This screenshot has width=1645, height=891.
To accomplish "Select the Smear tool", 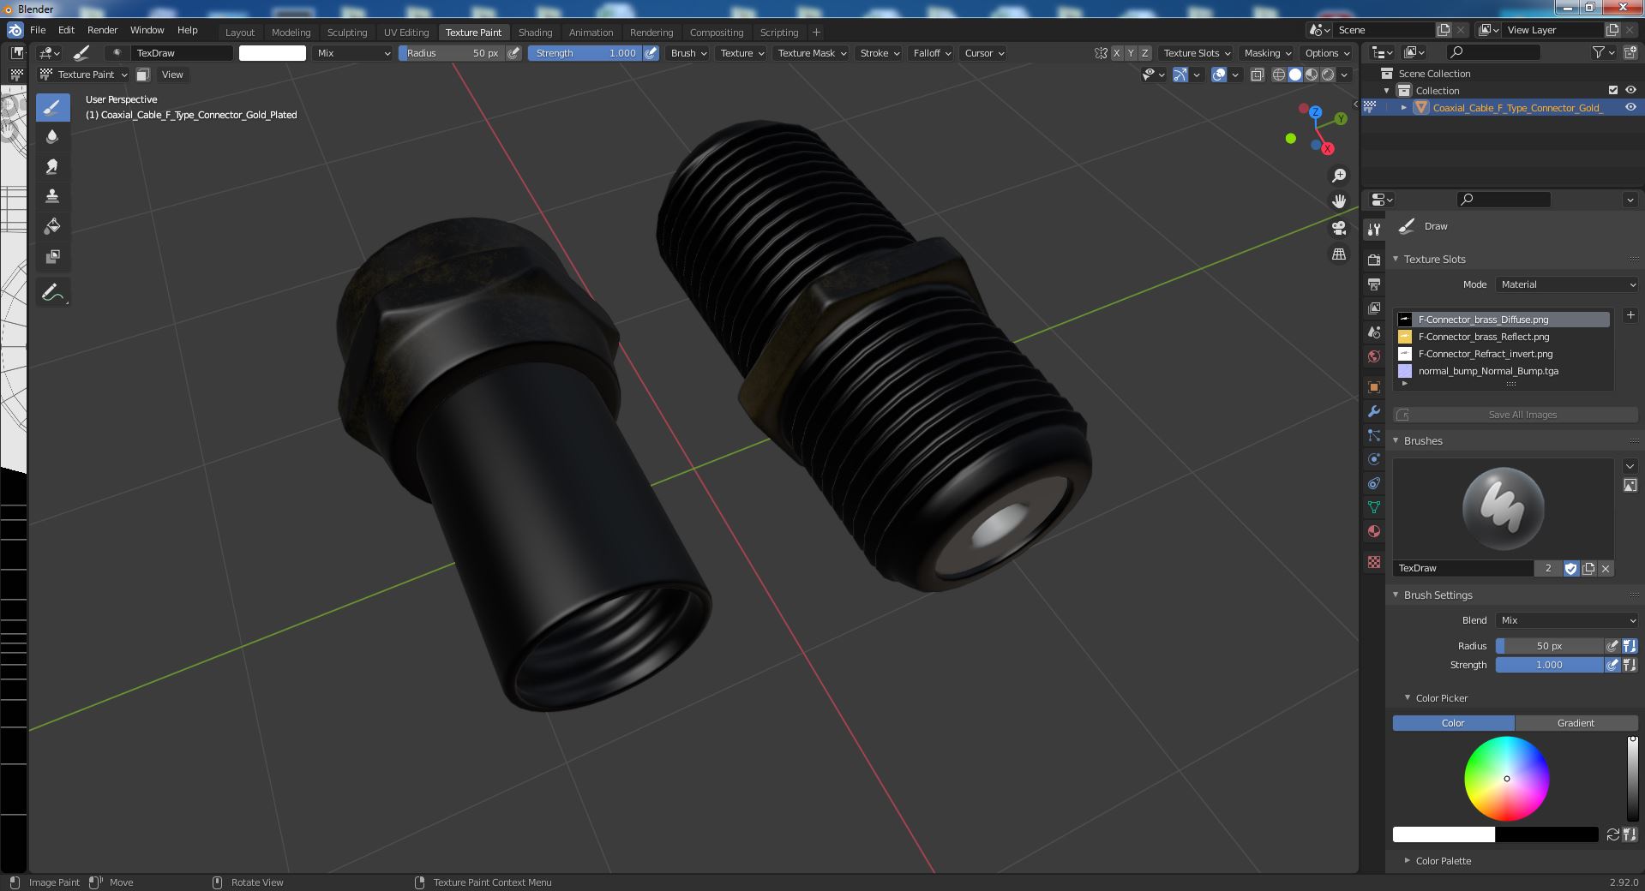I will [52, 167].
